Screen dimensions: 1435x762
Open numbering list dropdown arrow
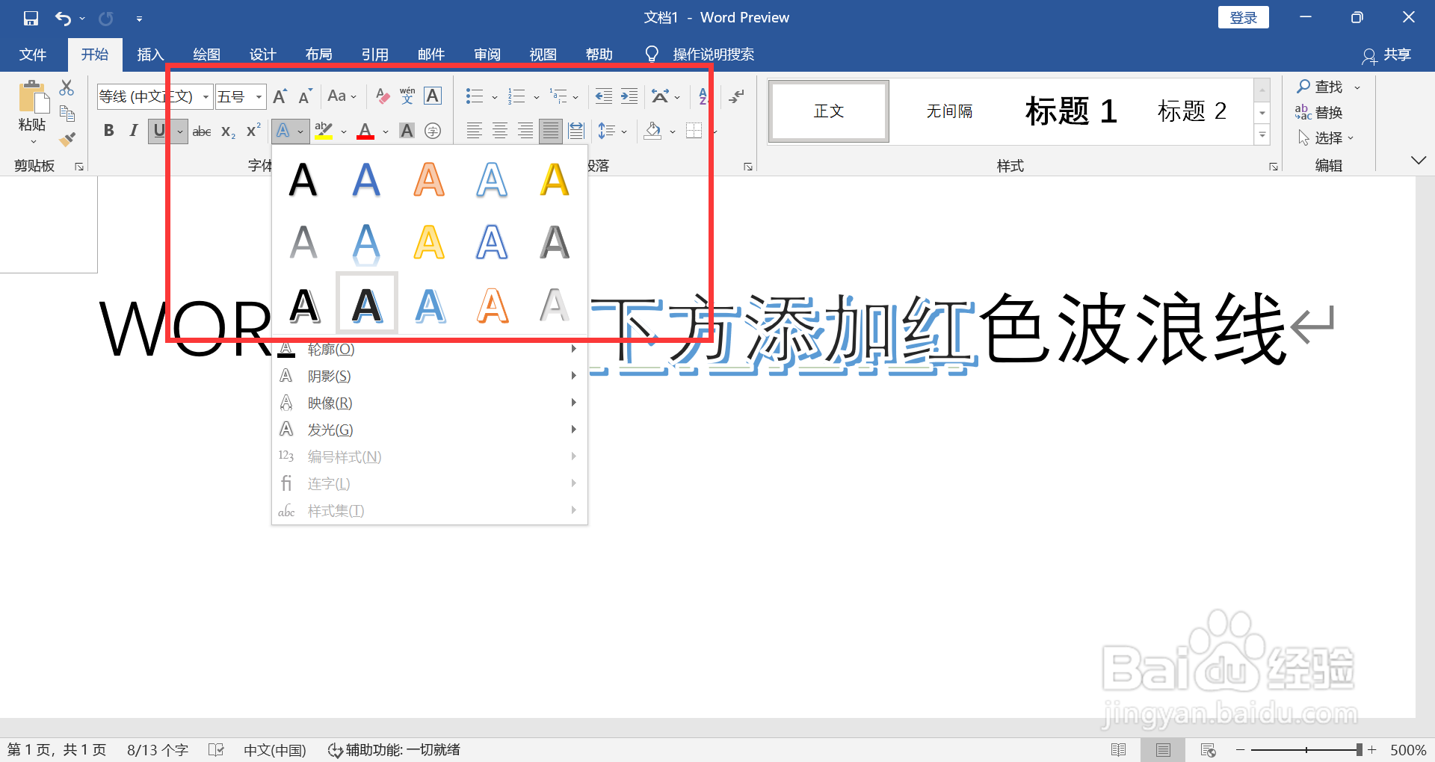pyautogui.click(x=536, y=97)
